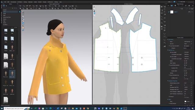195x110 pixels.
Task: Select Hanger folder in Library list
Action: pyautogui.click(x=5, y=13)
